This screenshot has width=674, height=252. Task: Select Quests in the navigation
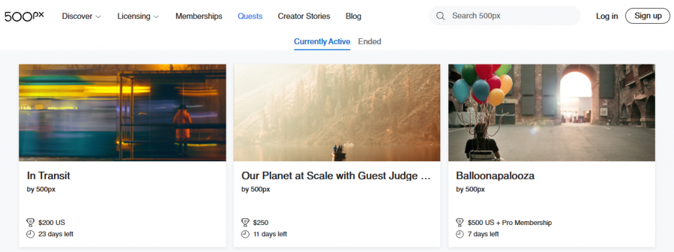pyautogui.click(x=250, y=16)
